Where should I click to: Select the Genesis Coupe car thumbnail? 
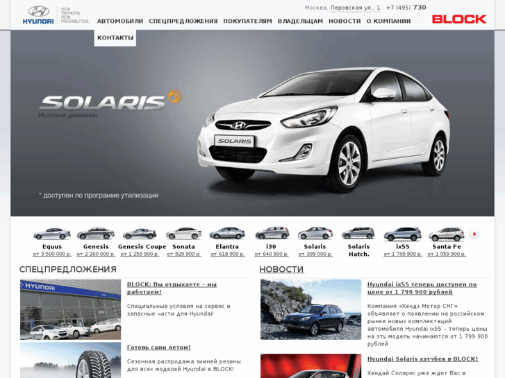pos(140,234)
